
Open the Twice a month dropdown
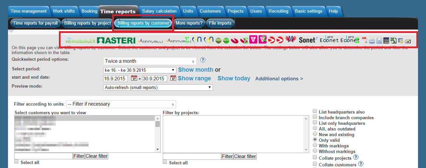point(150,61)
